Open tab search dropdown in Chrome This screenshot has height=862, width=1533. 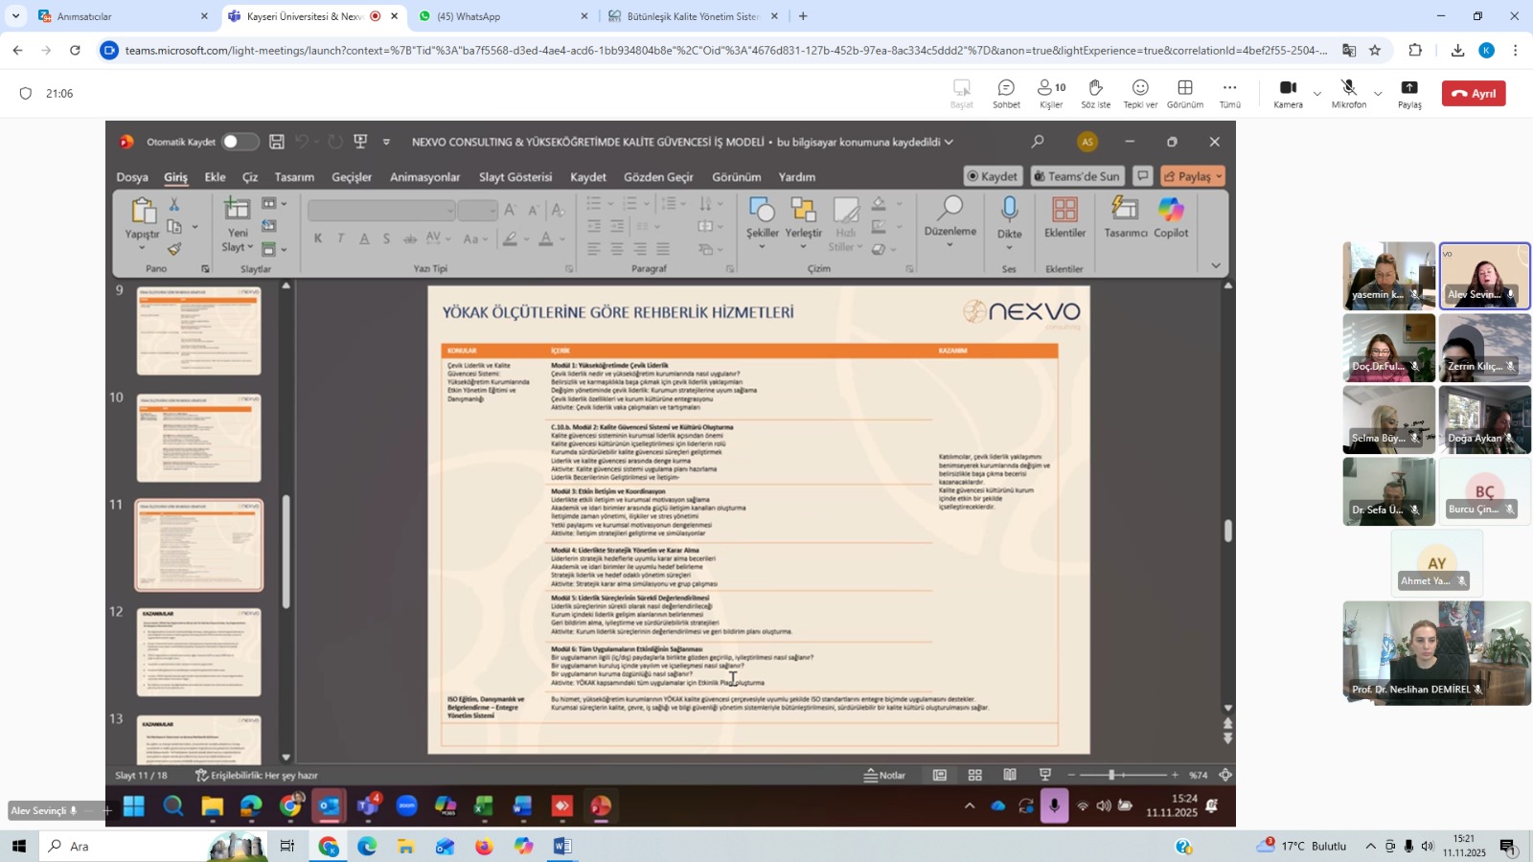tap(15, 16)
